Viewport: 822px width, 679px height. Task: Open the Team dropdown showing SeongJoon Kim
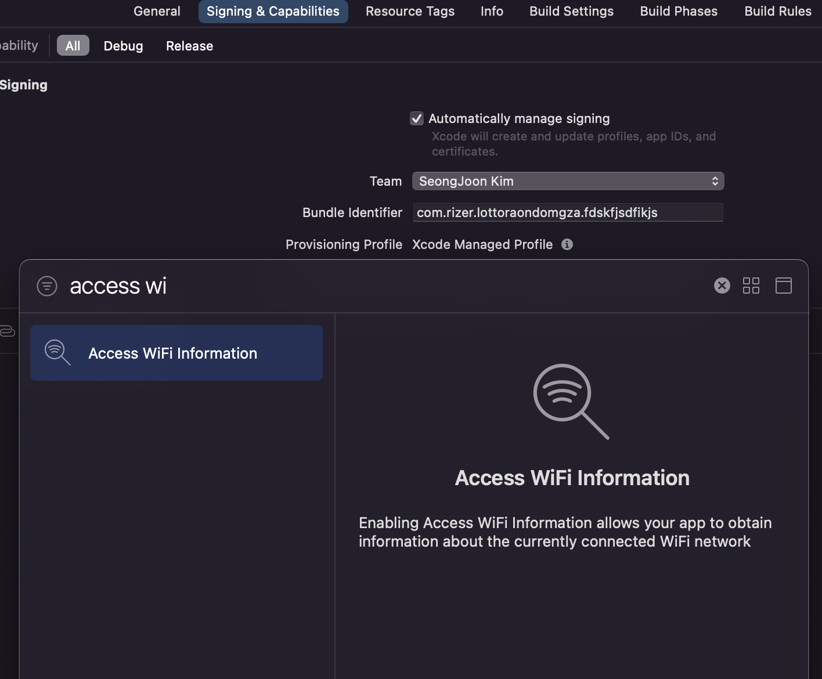[568, 181]
